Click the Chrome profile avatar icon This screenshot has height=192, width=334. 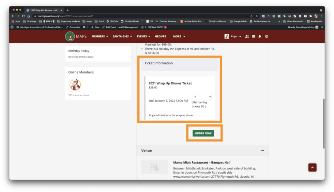(316, 16)
